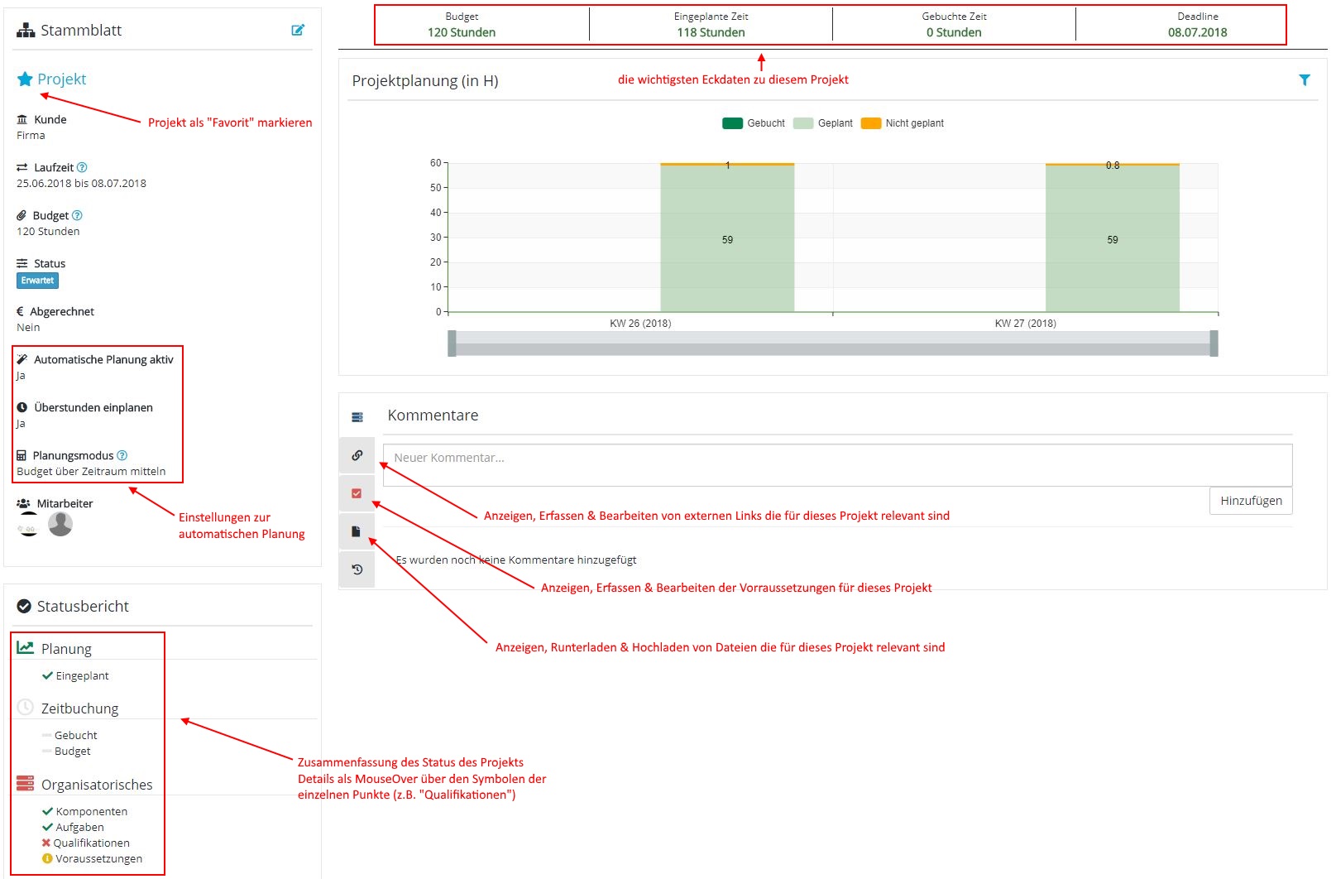The image size is (1336, 879).
Task: Open prerequisites tab with red checkbox icon
Action: (x=357, y=493)
